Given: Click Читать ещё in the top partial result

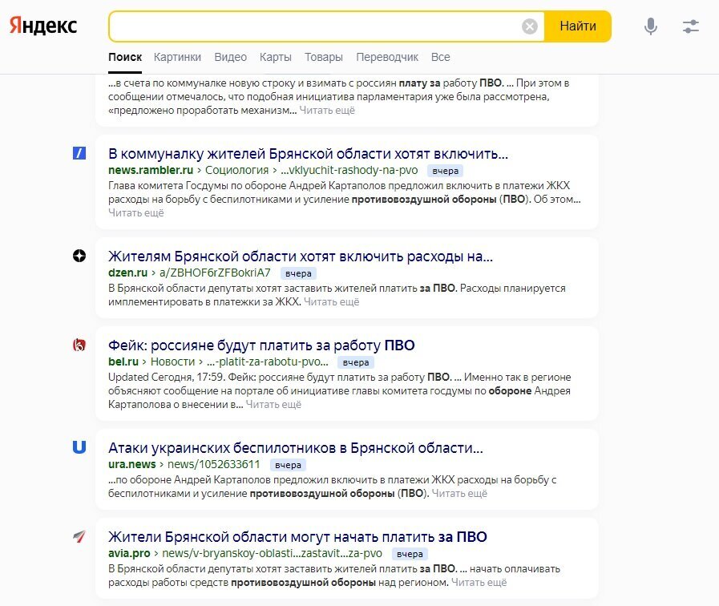Looking at the screenshot, I should click(x=327, y=111).
